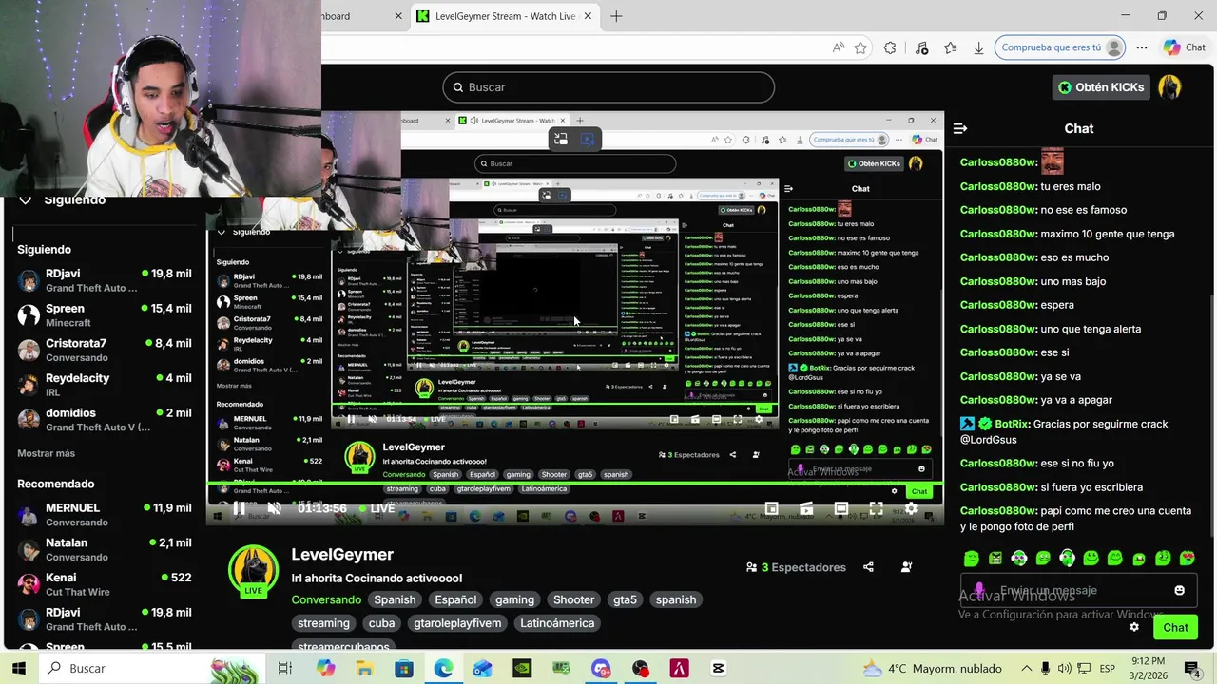Open Edge settings ellipsis menu

point(1141,47)
